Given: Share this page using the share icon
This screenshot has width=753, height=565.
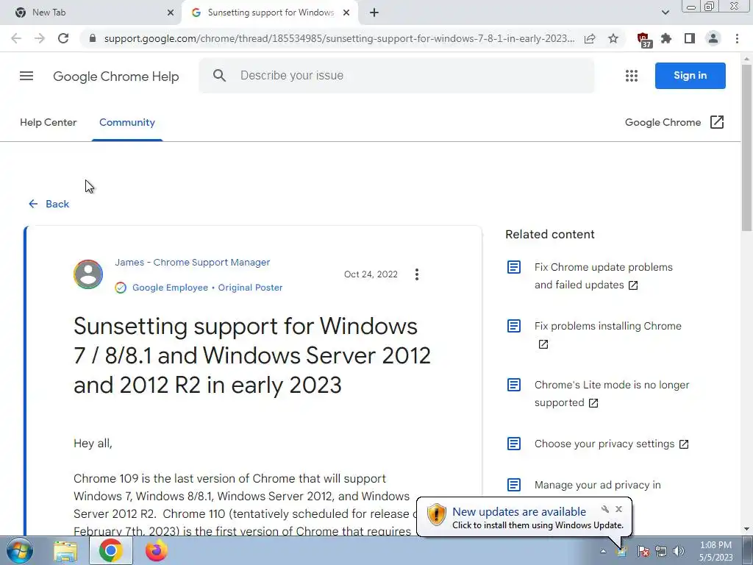Looking at the screenshot, I should [x=590, y=38].
